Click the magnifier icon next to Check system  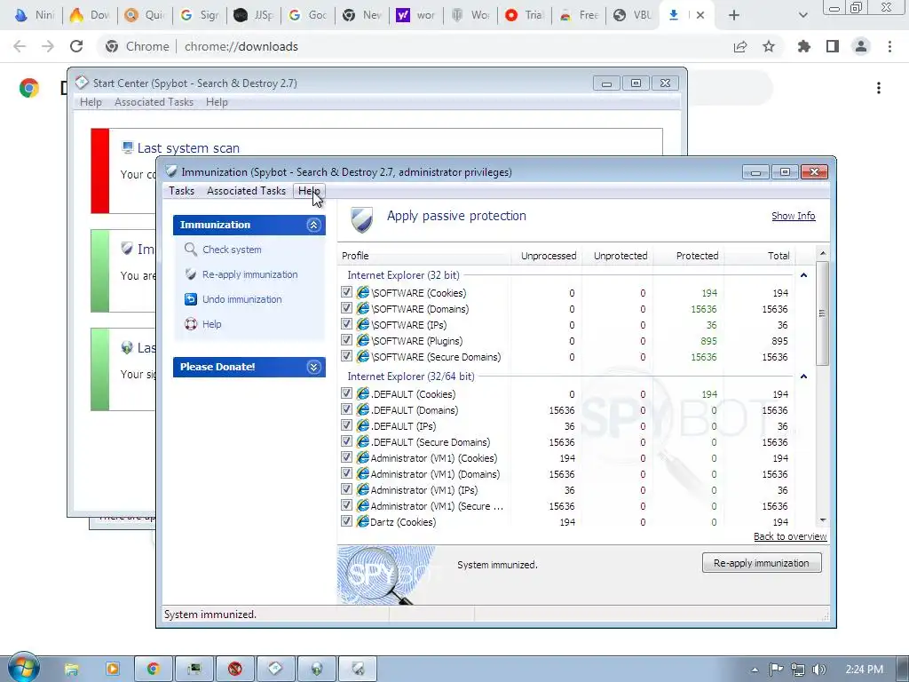[190, 250]
